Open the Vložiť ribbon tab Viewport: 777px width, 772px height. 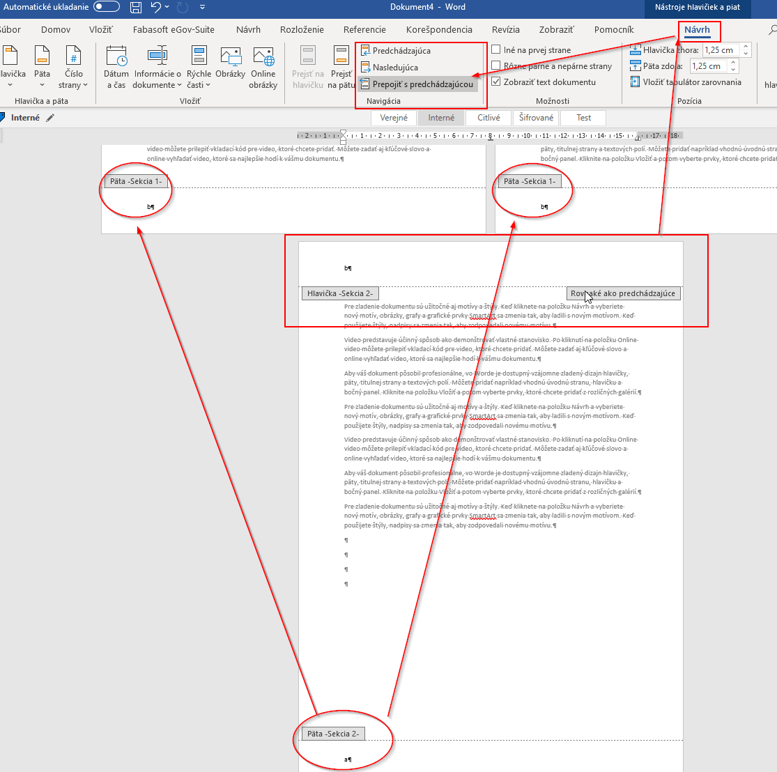point(100,30)
